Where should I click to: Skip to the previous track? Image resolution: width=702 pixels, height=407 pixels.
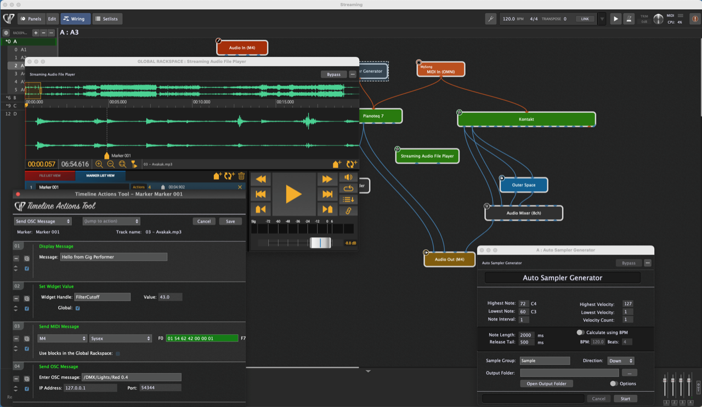(x=261, y=194)
